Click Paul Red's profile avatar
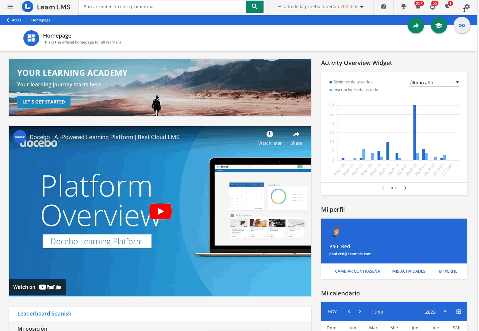Viewport: 479px width, 331px height. (x=336, y=232)
